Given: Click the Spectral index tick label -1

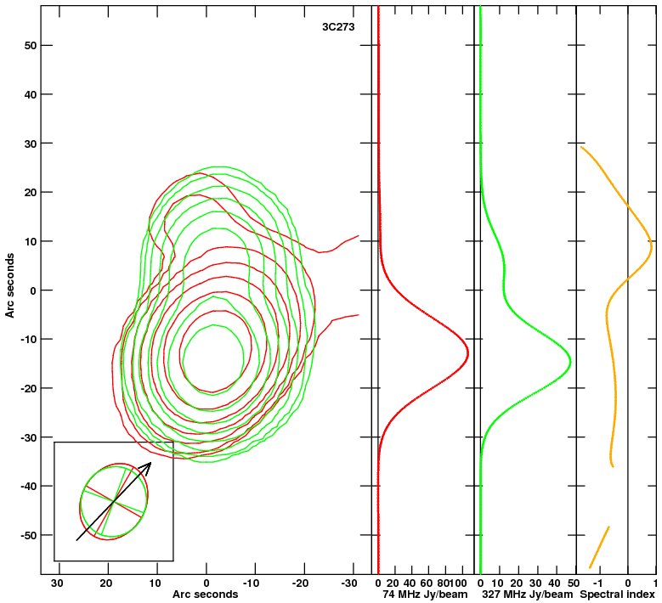Looking at the screenshot, I should [x=597, y=583].
